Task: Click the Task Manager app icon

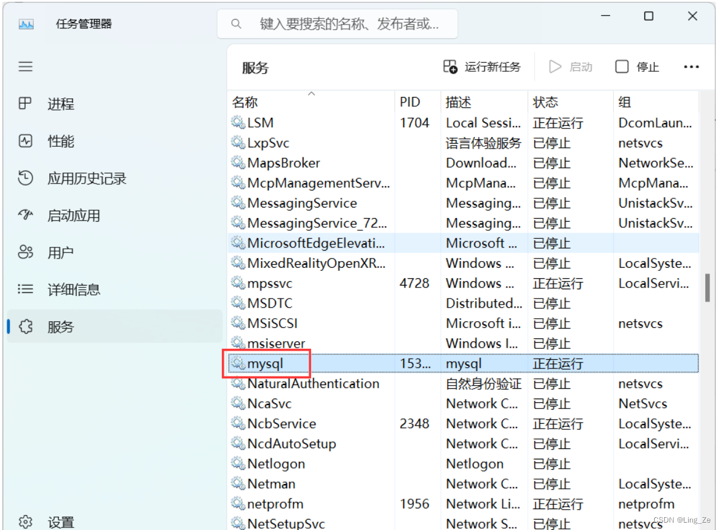Action: [26, 24]
